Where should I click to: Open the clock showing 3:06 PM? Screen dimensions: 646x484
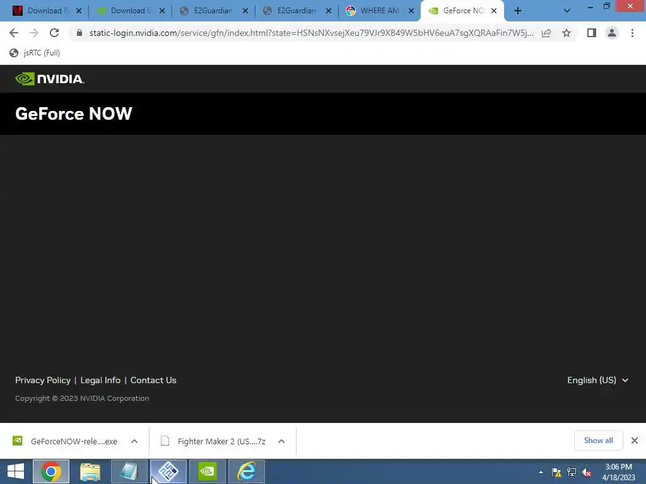pos(618,472)
